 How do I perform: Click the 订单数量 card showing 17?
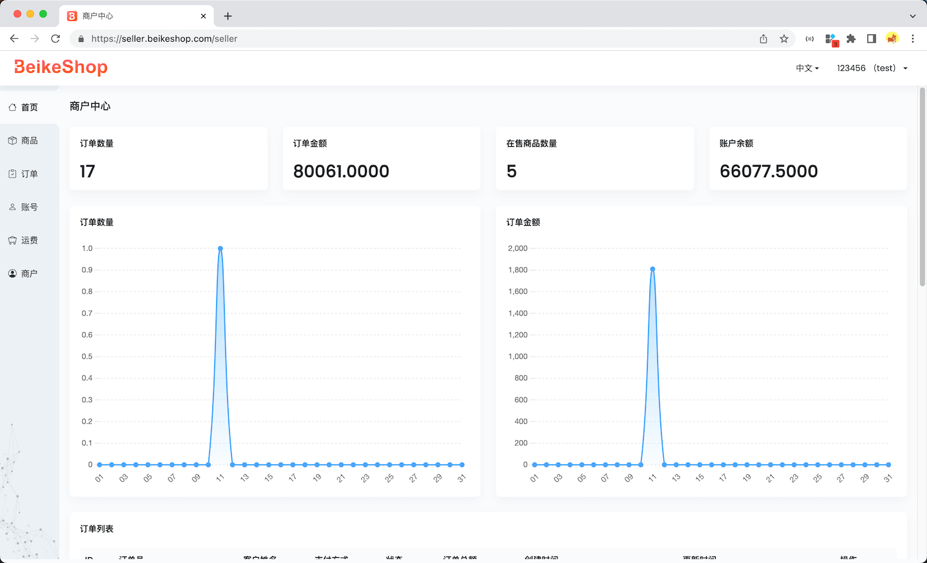tap(169, 158)
